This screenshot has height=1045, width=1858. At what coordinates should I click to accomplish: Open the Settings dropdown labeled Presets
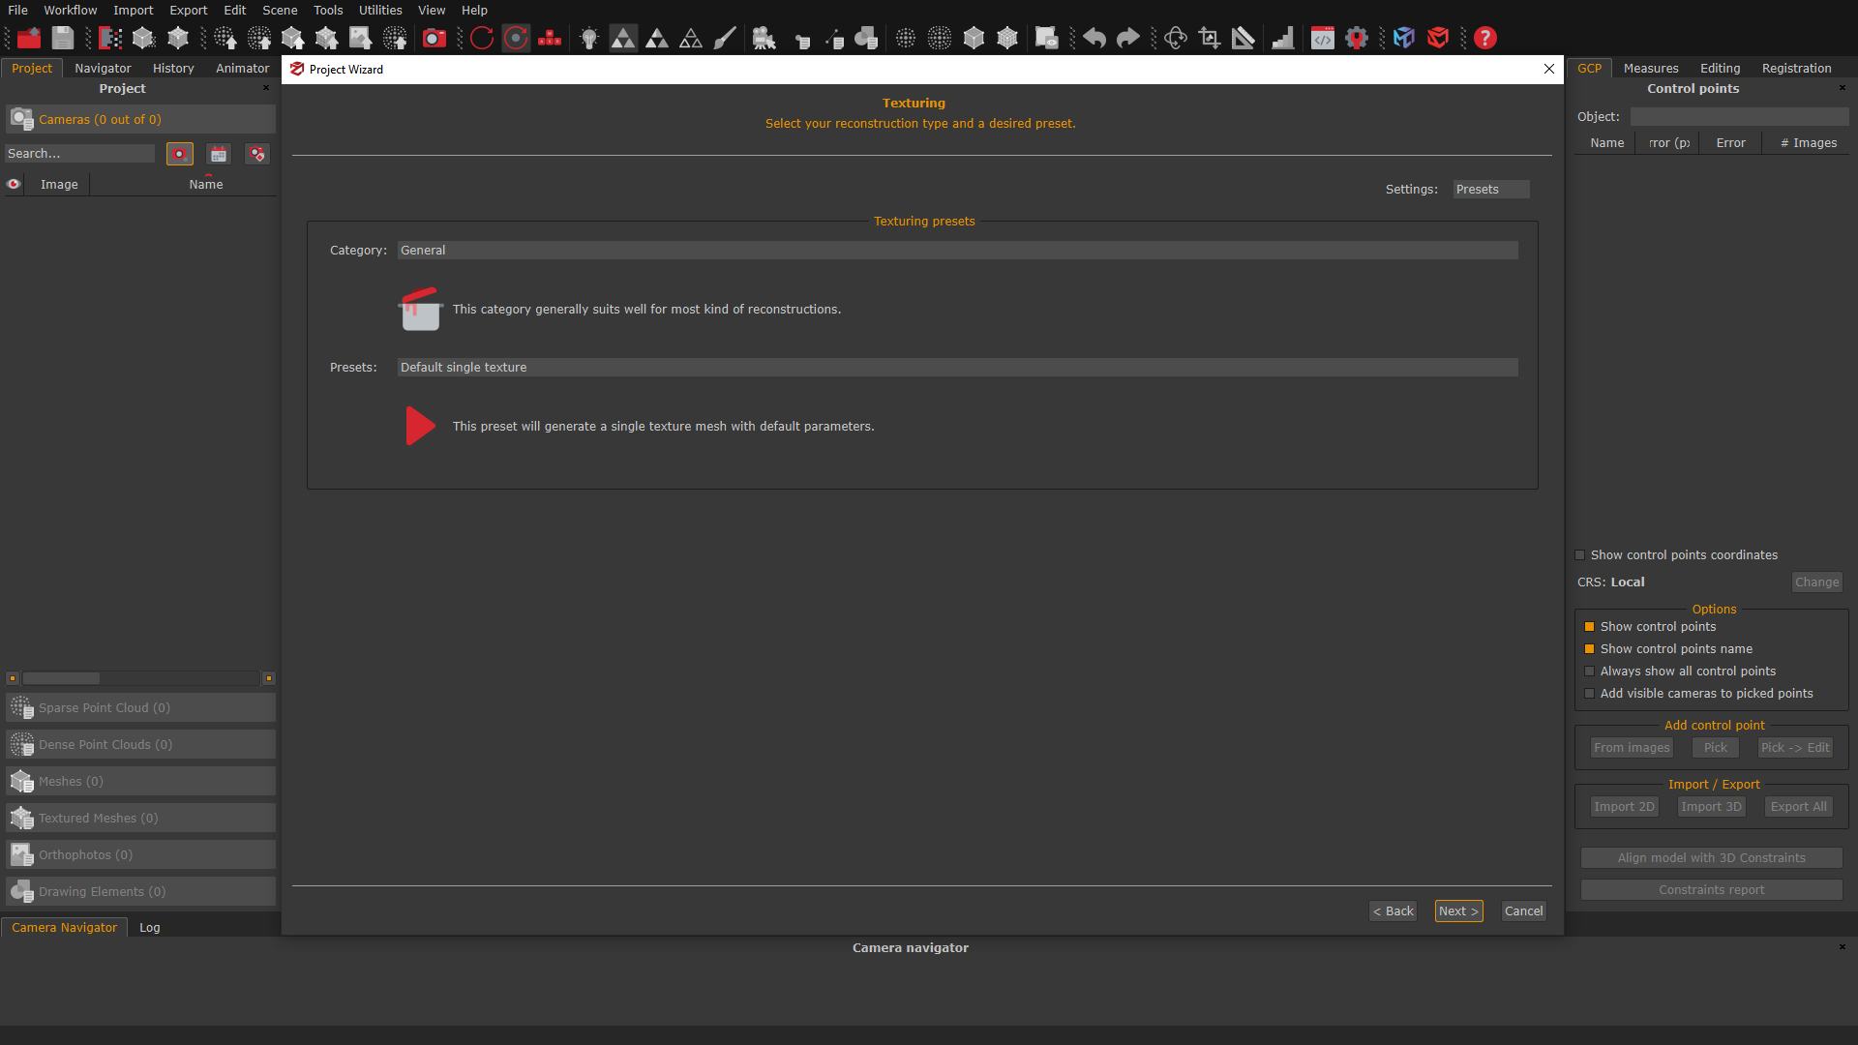1489,189
